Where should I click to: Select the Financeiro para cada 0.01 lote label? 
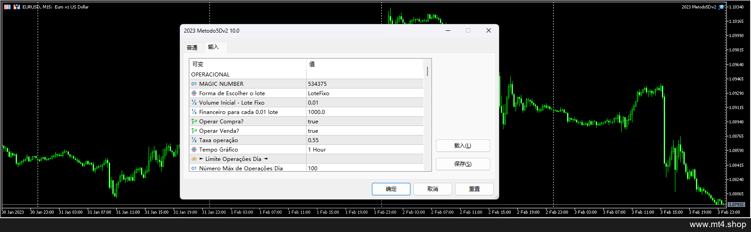239,112
